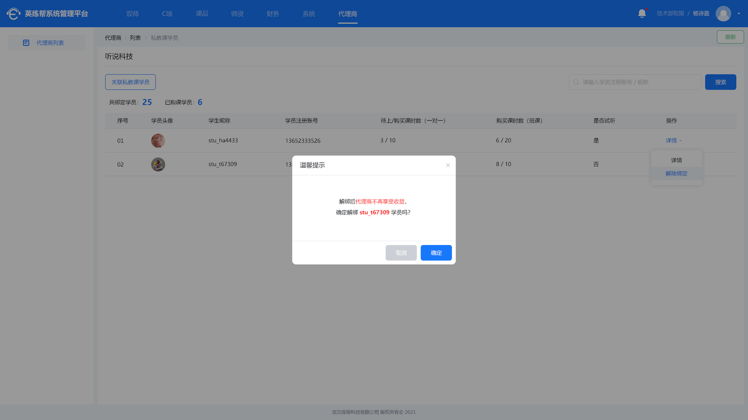Click the 刷新 button
This screenshot has width=748, height=420.
coord(730,37)
